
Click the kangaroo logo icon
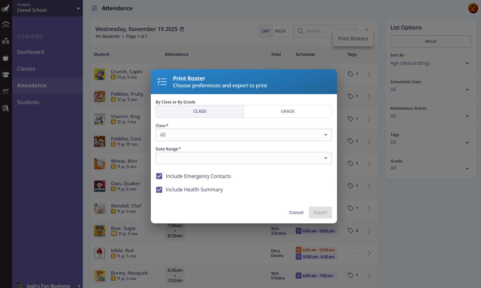[x=6, y=8]
